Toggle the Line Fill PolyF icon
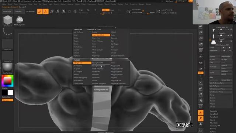The image size is (236, 133). 201,106
